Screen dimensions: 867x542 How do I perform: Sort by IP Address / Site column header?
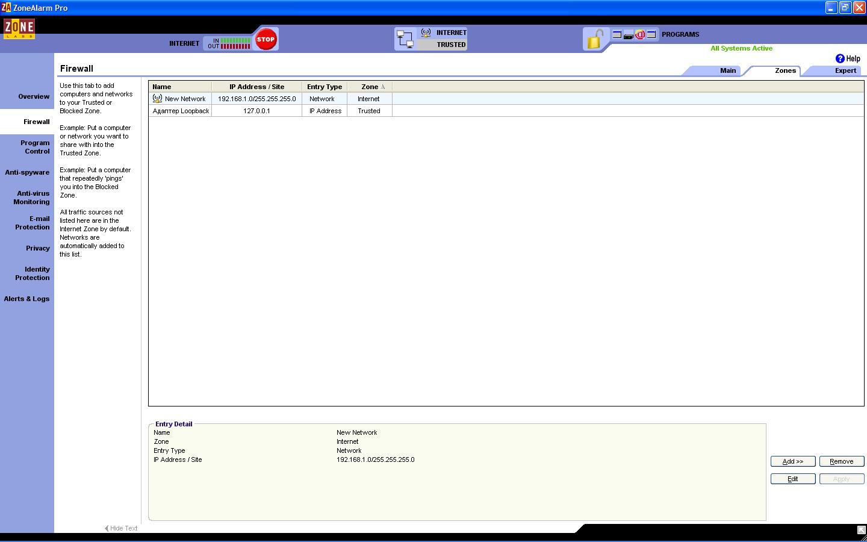(256, 87)
